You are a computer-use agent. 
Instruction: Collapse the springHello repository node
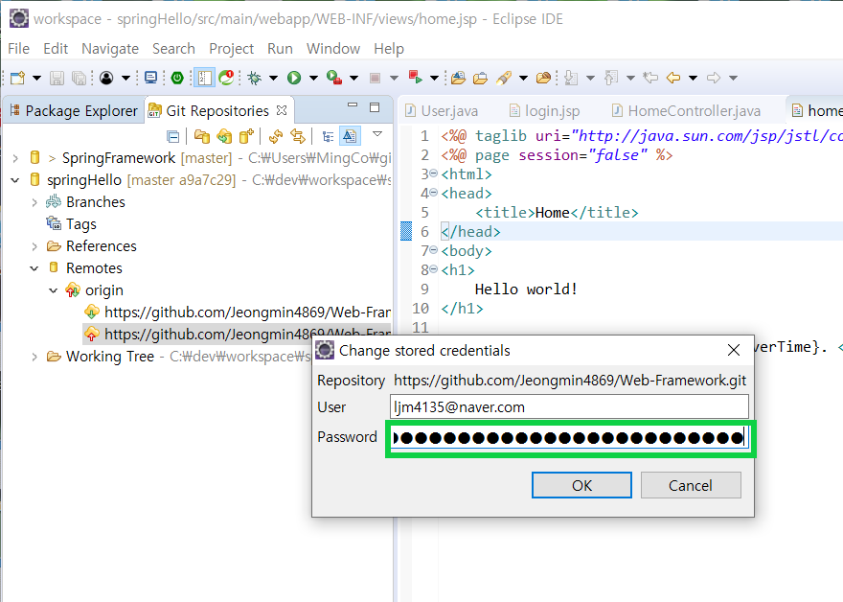[x=15, y=180]
